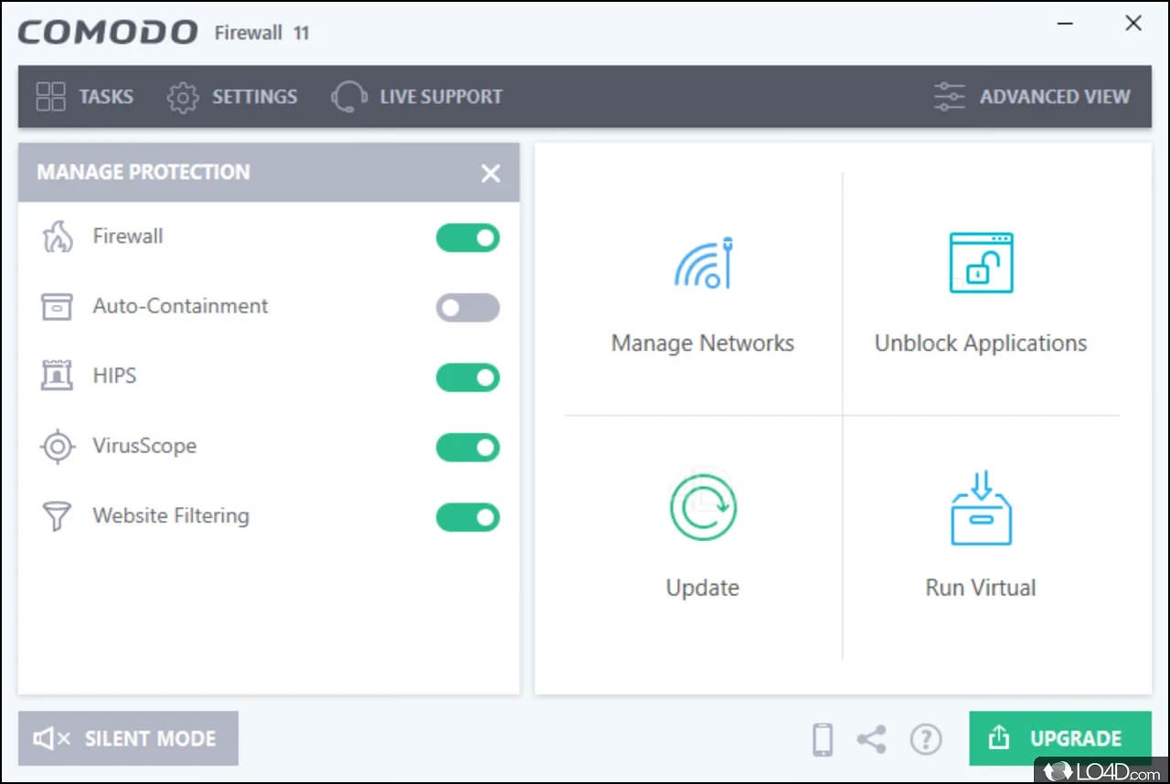Click the HIPS castle icon
This screenshot has width=1170, height=784.
(x=57, y=376)
